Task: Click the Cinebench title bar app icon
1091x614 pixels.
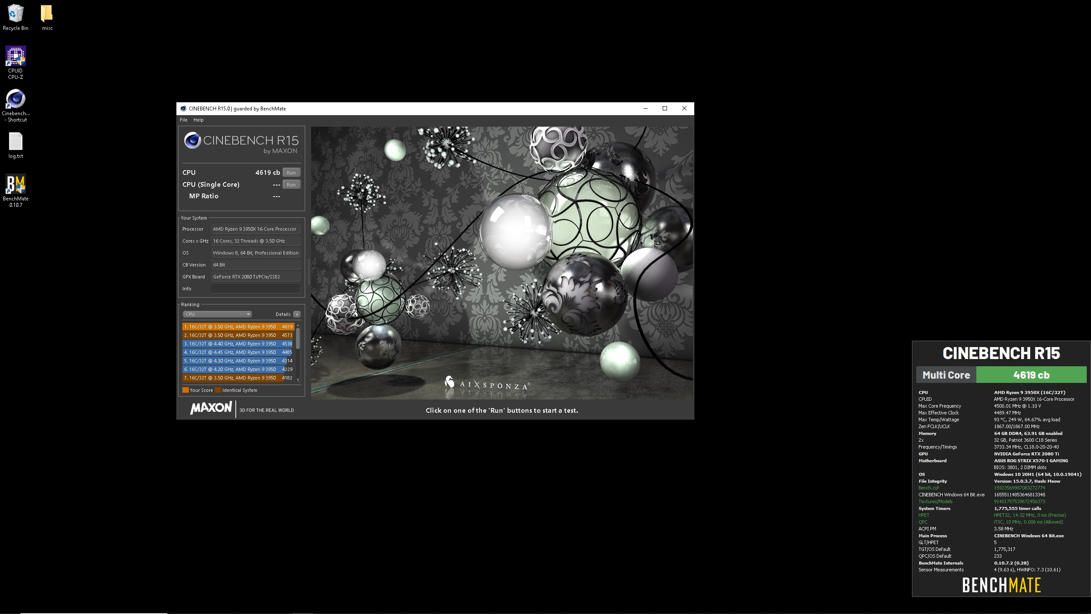Action: [x=183, y=109]
